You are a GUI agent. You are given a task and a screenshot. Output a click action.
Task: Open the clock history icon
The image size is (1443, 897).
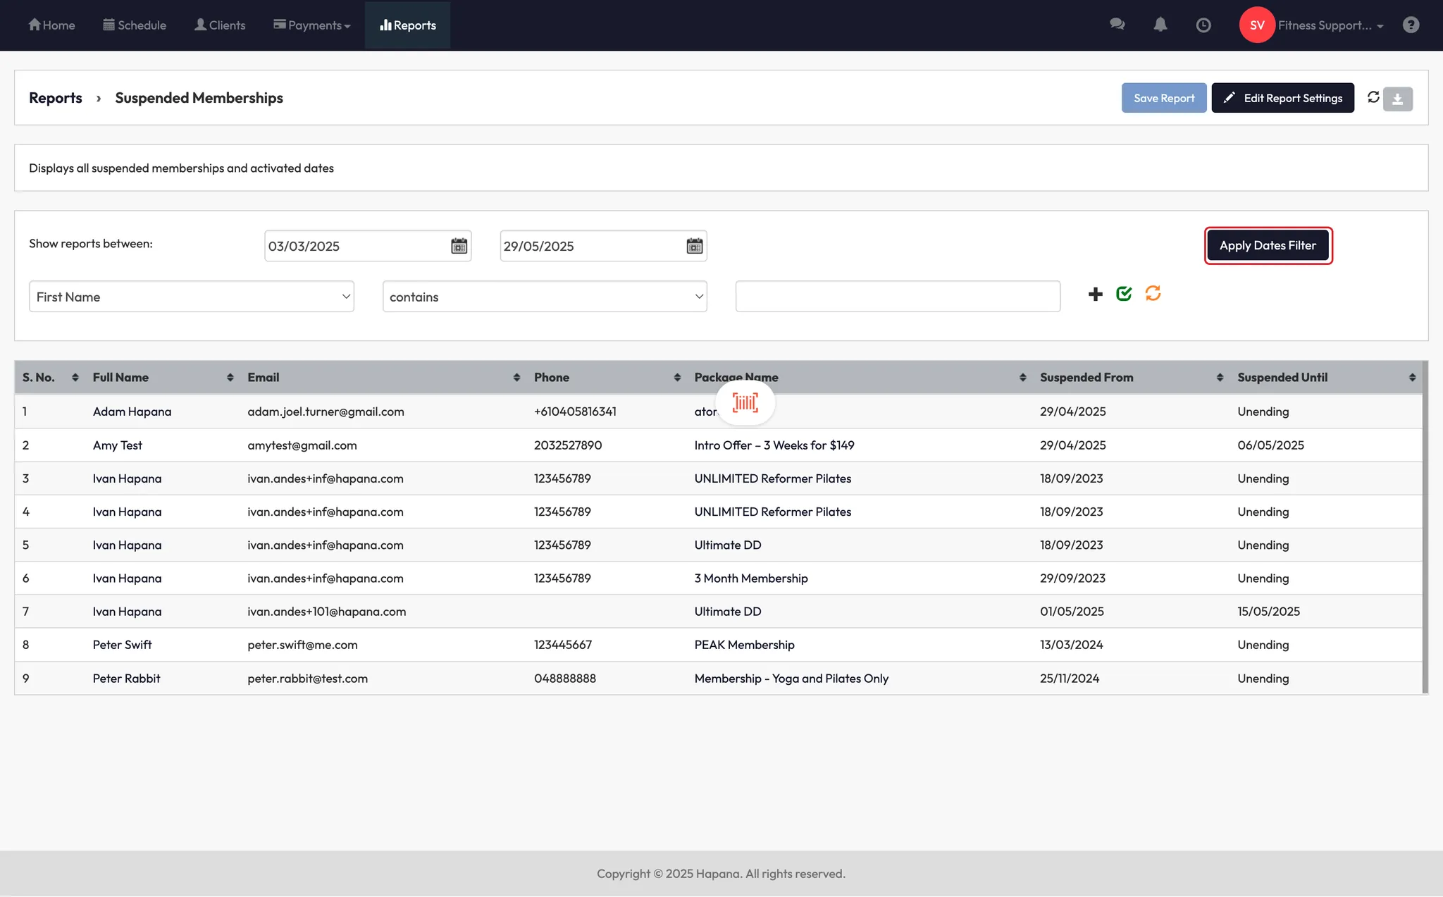[1203, 25]
